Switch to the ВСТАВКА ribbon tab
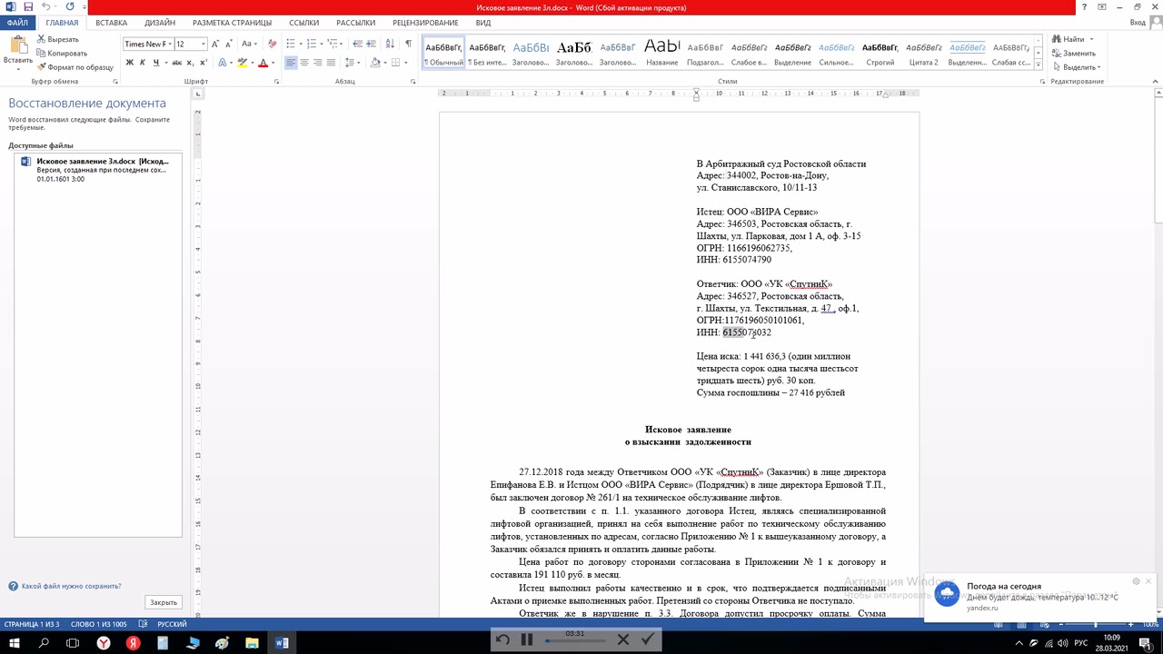The width and height of the screenshot is (1163, 654). coord(111,23)
